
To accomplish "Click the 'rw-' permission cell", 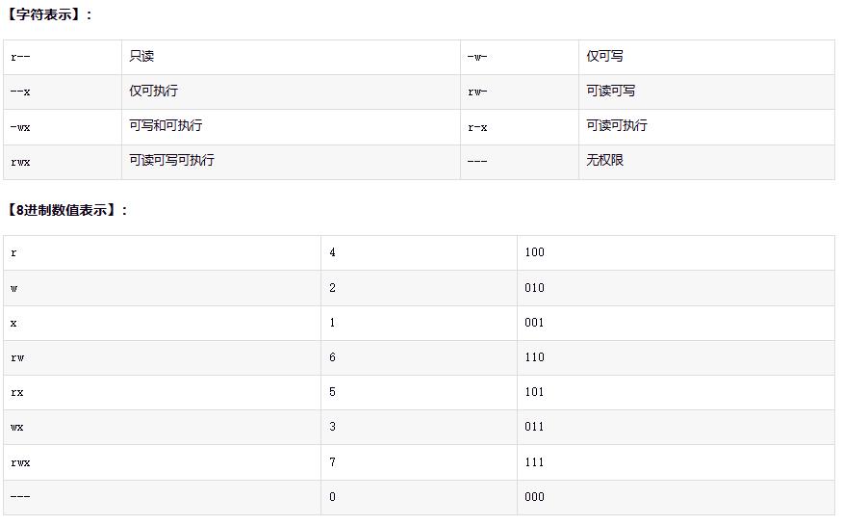I will [477, 92].
